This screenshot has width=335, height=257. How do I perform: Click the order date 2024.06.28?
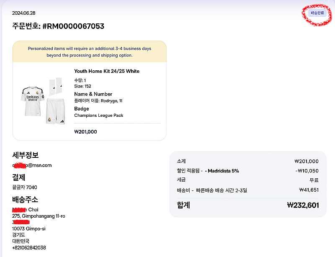24,13
